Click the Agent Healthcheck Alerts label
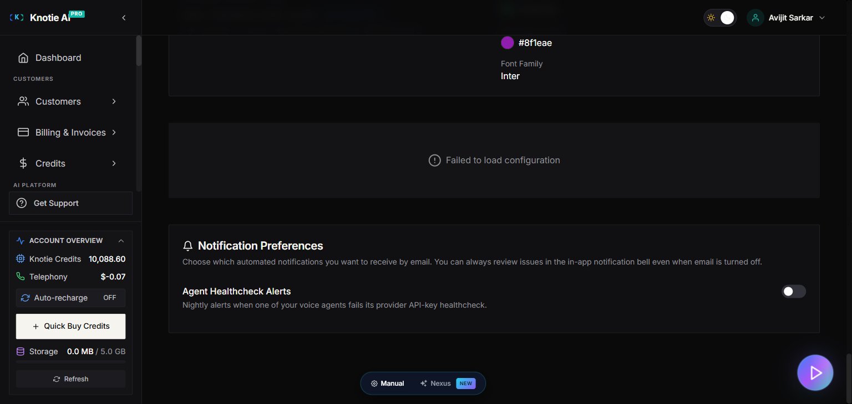 [x=237, y=291]
